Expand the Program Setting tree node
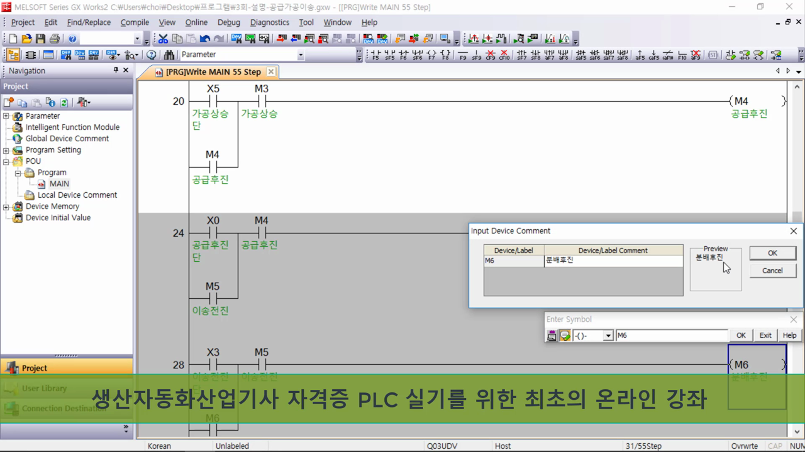 [6, 150]
